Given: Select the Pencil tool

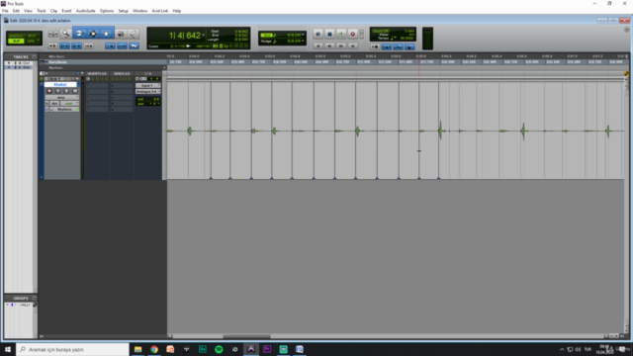Looking at the screenshot, I should point(134,34).
